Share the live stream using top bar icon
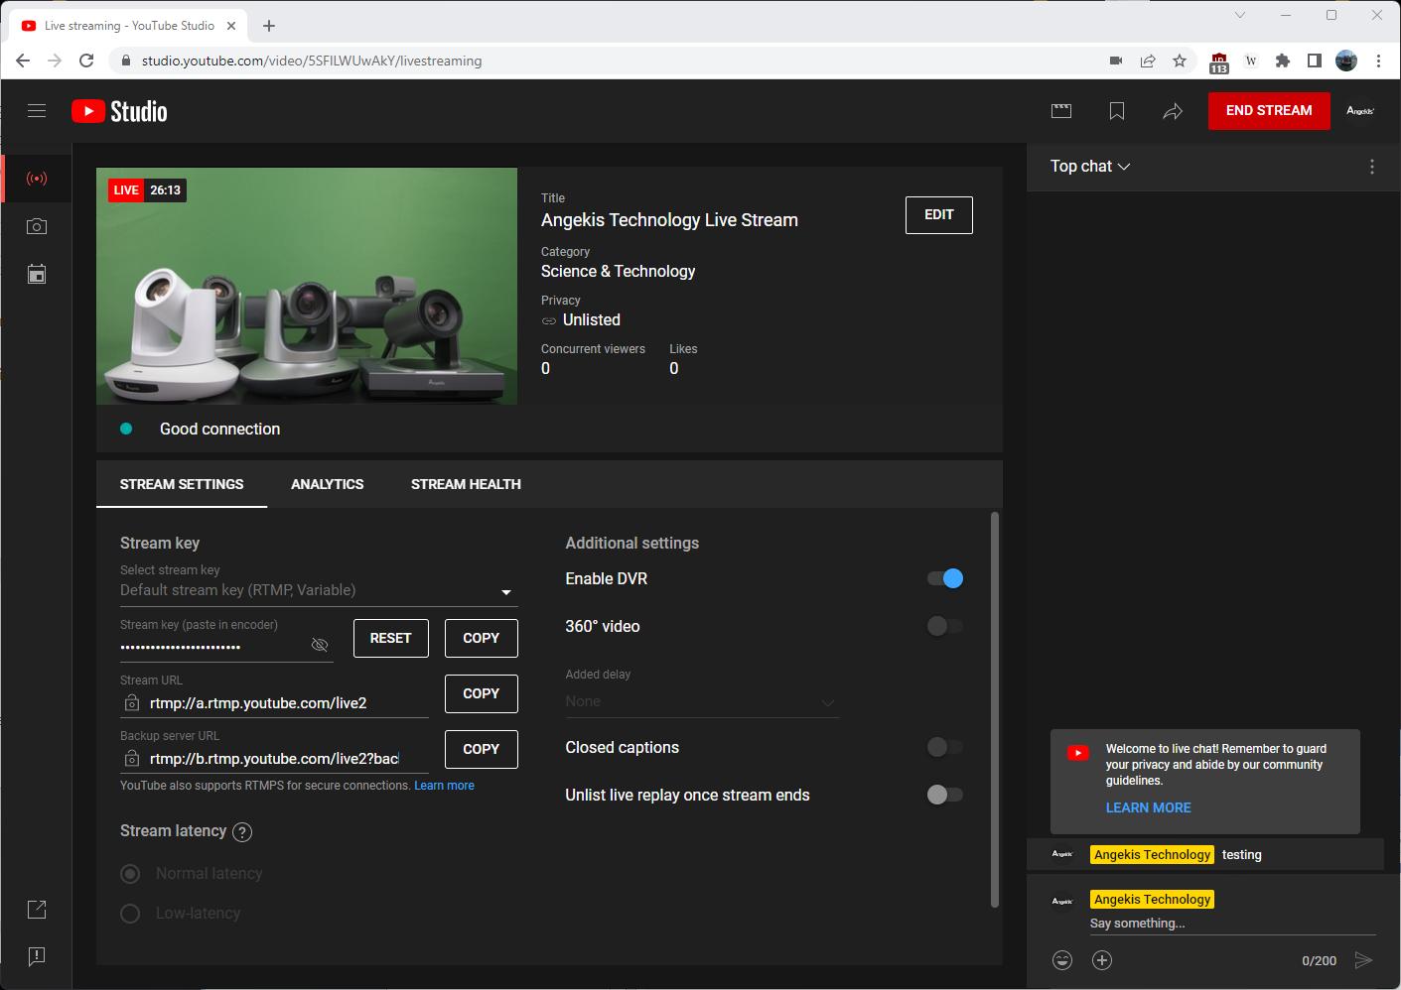The width and height of the screenshot is (1401, 990). 1172,111
